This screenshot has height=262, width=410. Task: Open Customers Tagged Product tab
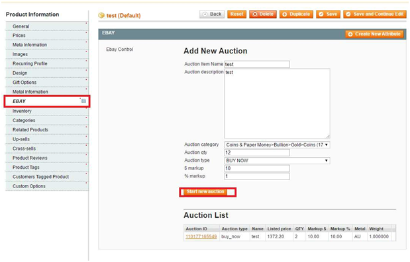47,177
